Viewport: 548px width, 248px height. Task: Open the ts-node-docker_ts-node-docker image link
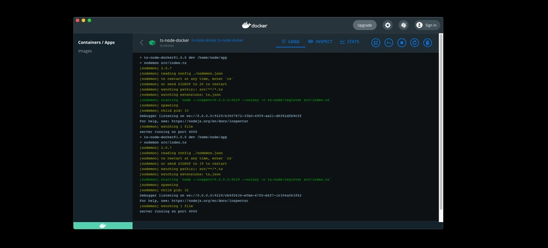217,40
